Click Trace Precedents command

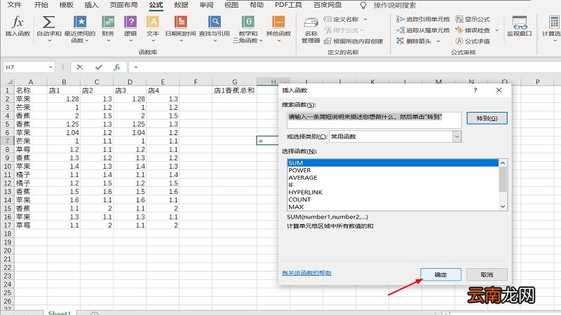pyautogui.click(x=424, y=20)
